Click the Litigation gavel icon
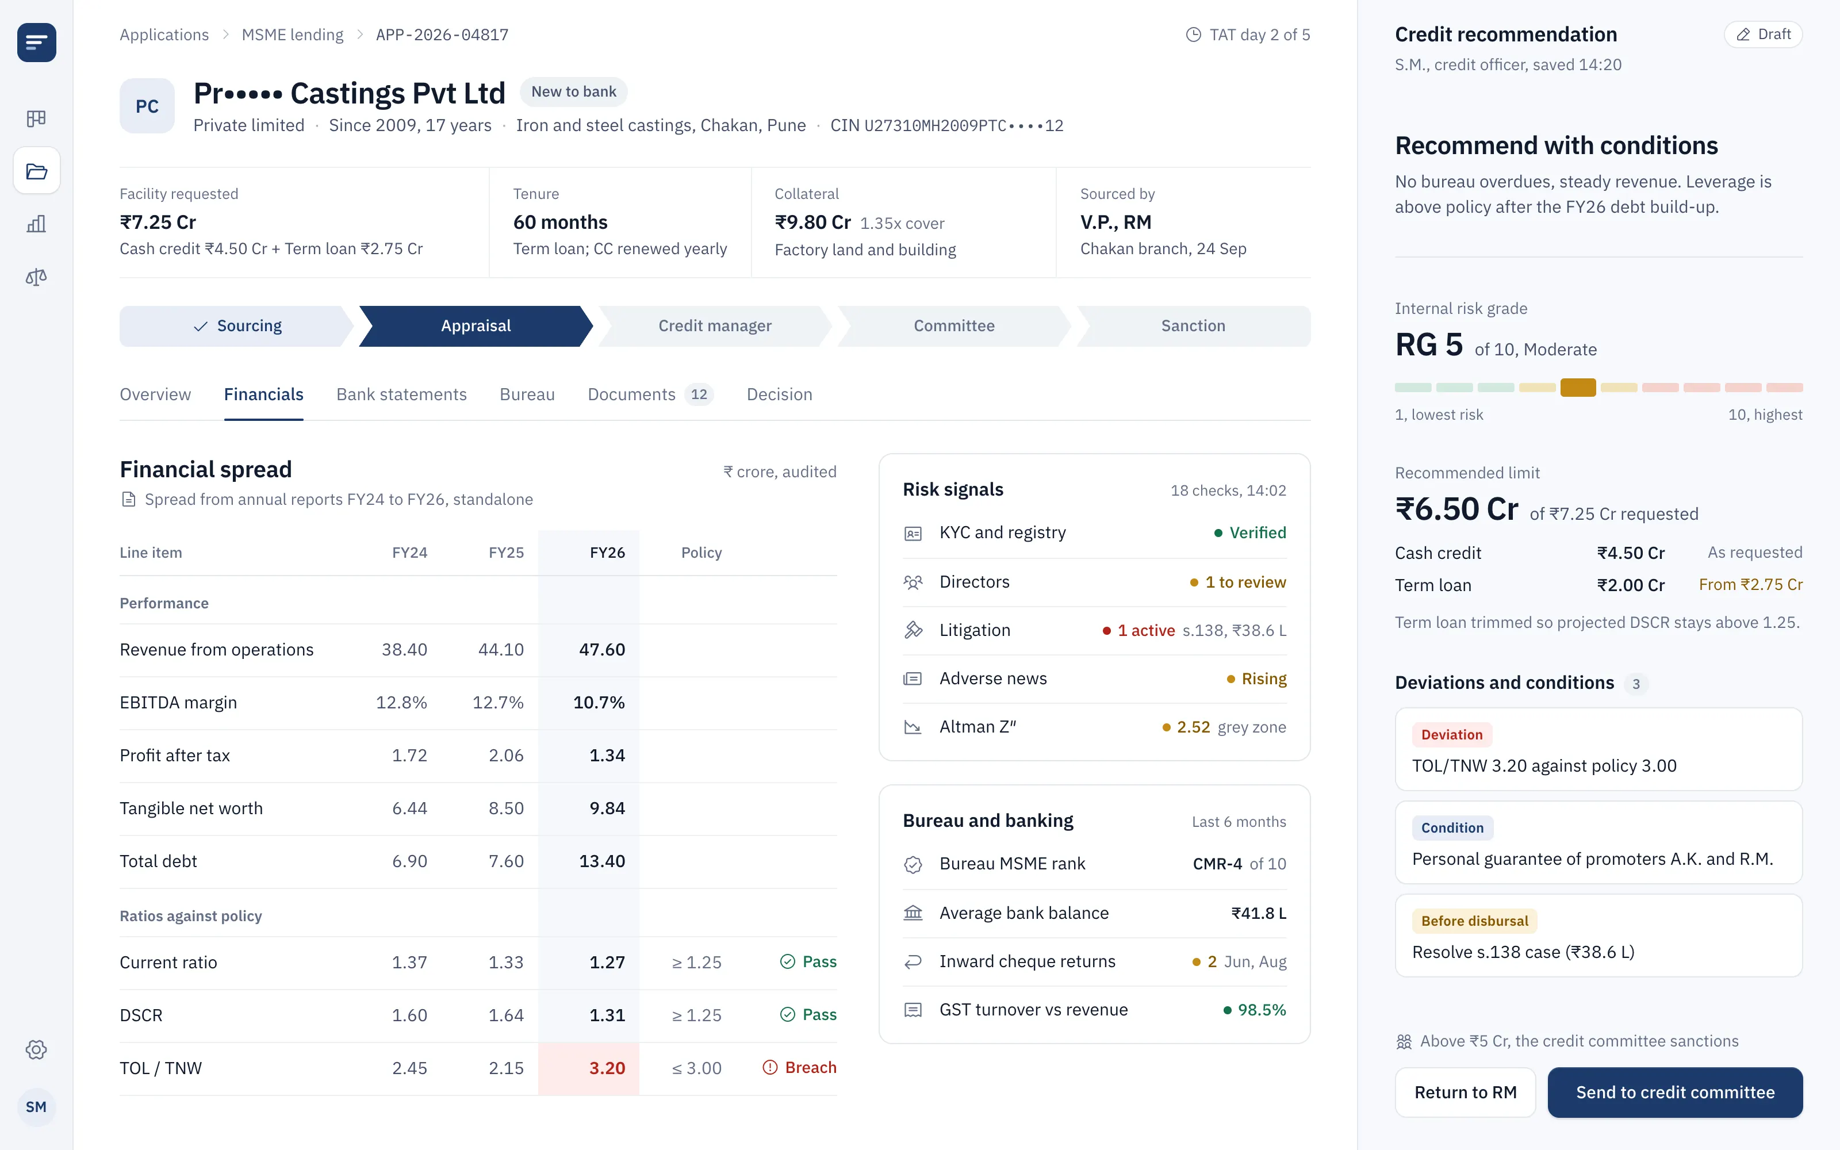1840x1150 pixels. tap(913, 630)
